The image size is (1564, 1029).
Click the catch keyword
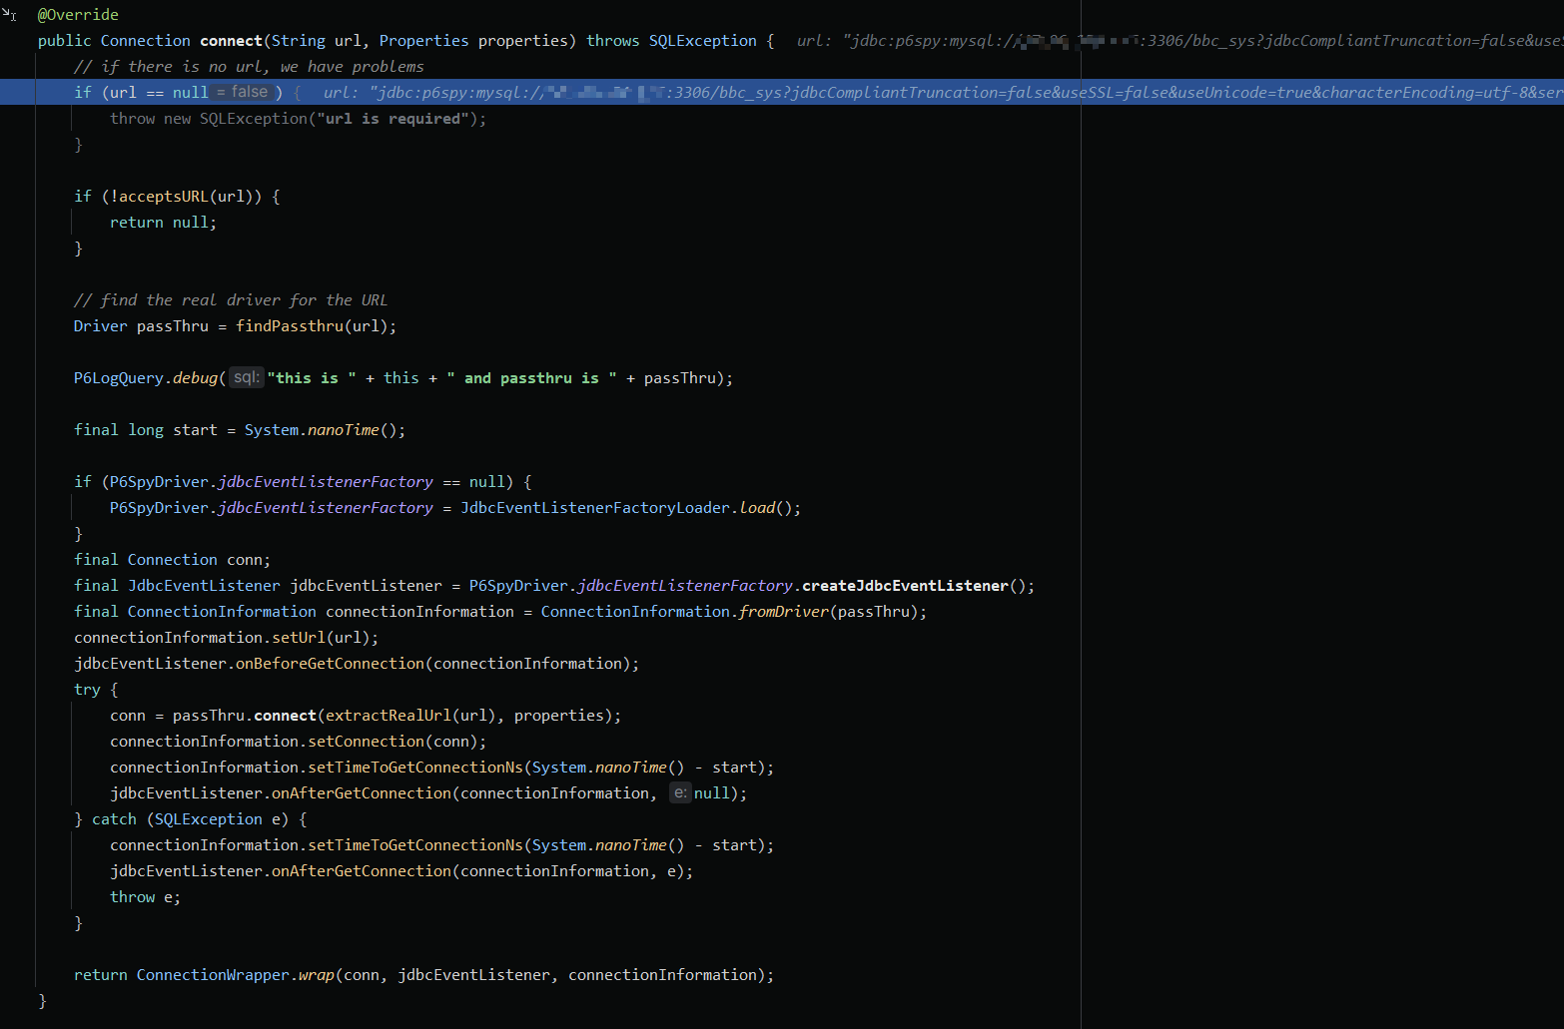pyautogui.click(x=114, y=819)
